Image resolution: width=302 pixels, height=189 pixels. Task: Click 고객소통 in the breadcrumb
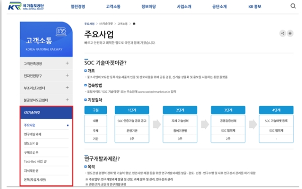pyautogui.click(x=122, y=24)
